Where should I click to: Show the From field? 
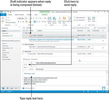[x=94, y=19]
